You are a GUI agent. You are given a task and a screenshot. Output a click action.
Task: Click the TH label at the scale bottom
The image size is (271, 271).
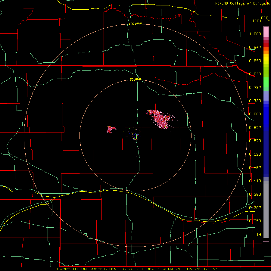coord(259,234)
